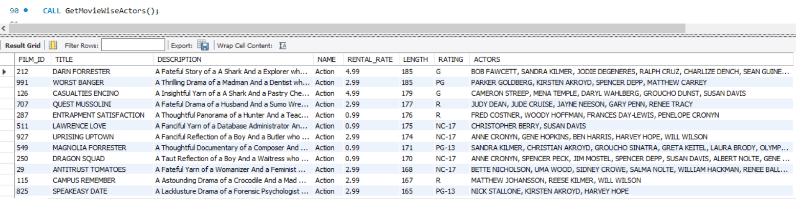Image resolution: width=796 pixels, height=199 pixels.
Task: Click the blue breakpoint dot on line 90
Action: [26, 11]
